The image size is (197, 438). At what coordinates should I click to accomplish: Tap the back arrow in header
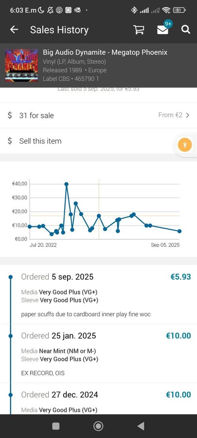click(14, 30)
